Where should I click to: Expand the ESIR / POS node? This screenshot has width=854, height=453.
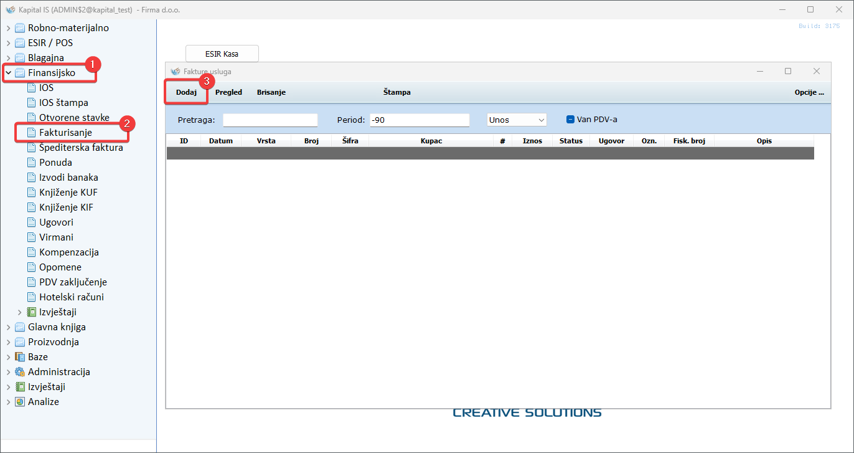(8, 43)
